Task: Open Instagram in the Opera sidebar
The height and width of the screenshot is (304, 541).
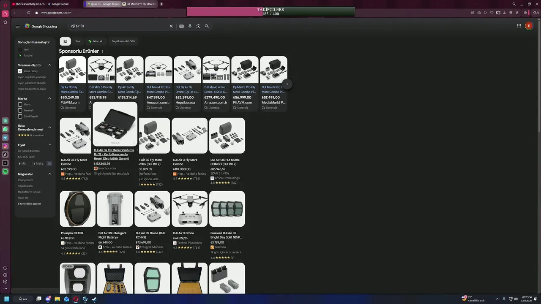Action: tap(5, 146)
